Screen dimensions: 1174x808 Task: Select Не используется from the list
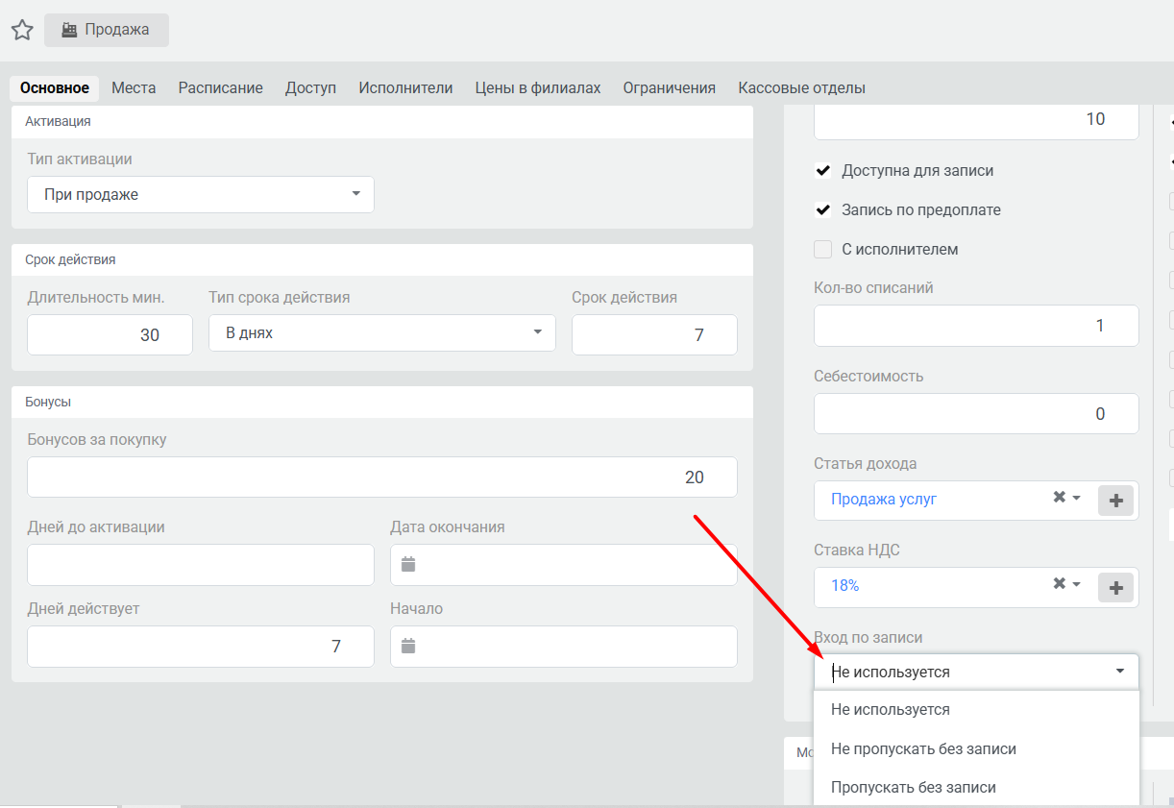coord(976,710)
